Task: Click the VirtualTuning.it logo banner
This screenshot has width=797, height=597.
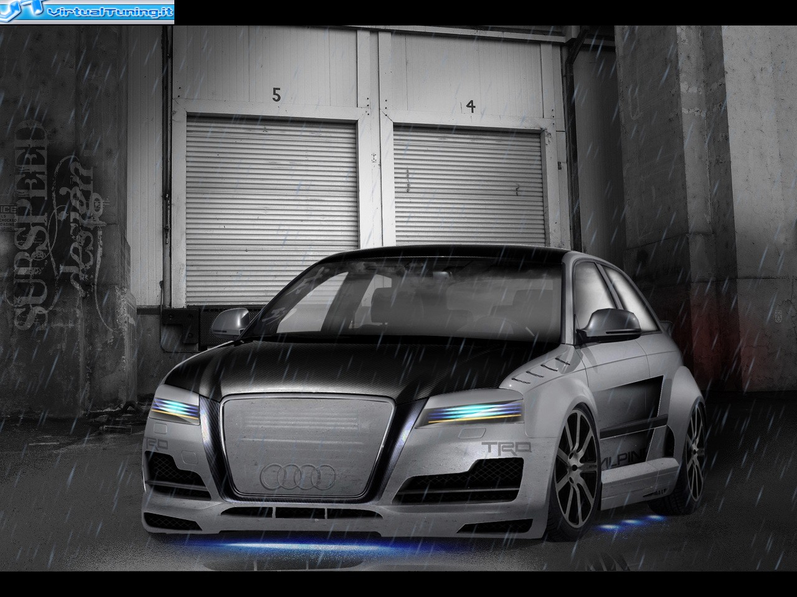Action: 87,11
